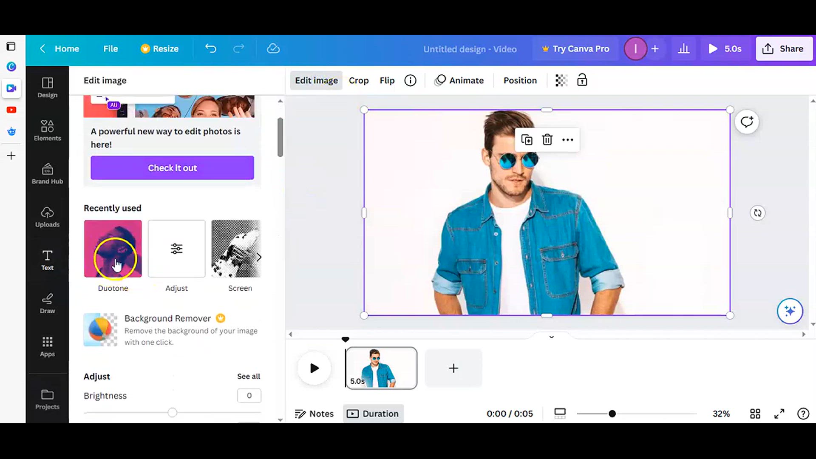Viewport: 816px width, 459px height.
Task: Click the Brightness value field
Action: pos(249,396)
